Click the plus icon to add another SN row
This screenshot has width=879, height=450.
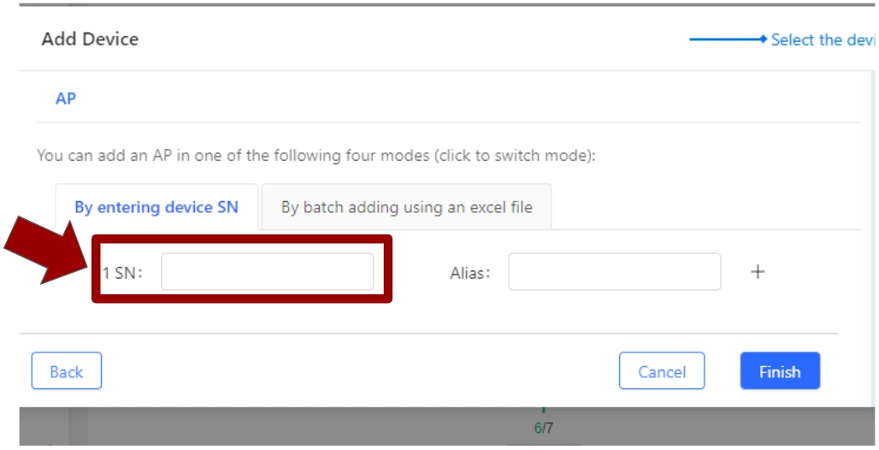click(x=757, y=272)
